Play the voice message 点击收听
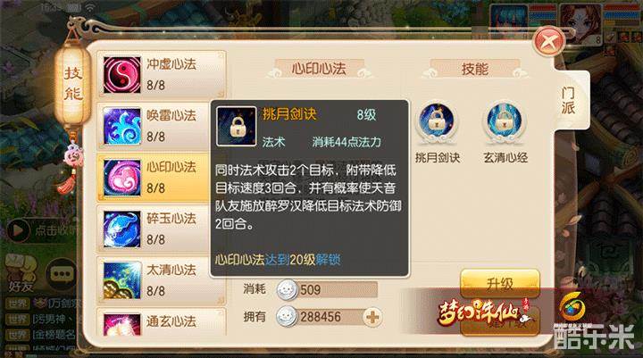This screenshot has width=643, height=358. 41,230
